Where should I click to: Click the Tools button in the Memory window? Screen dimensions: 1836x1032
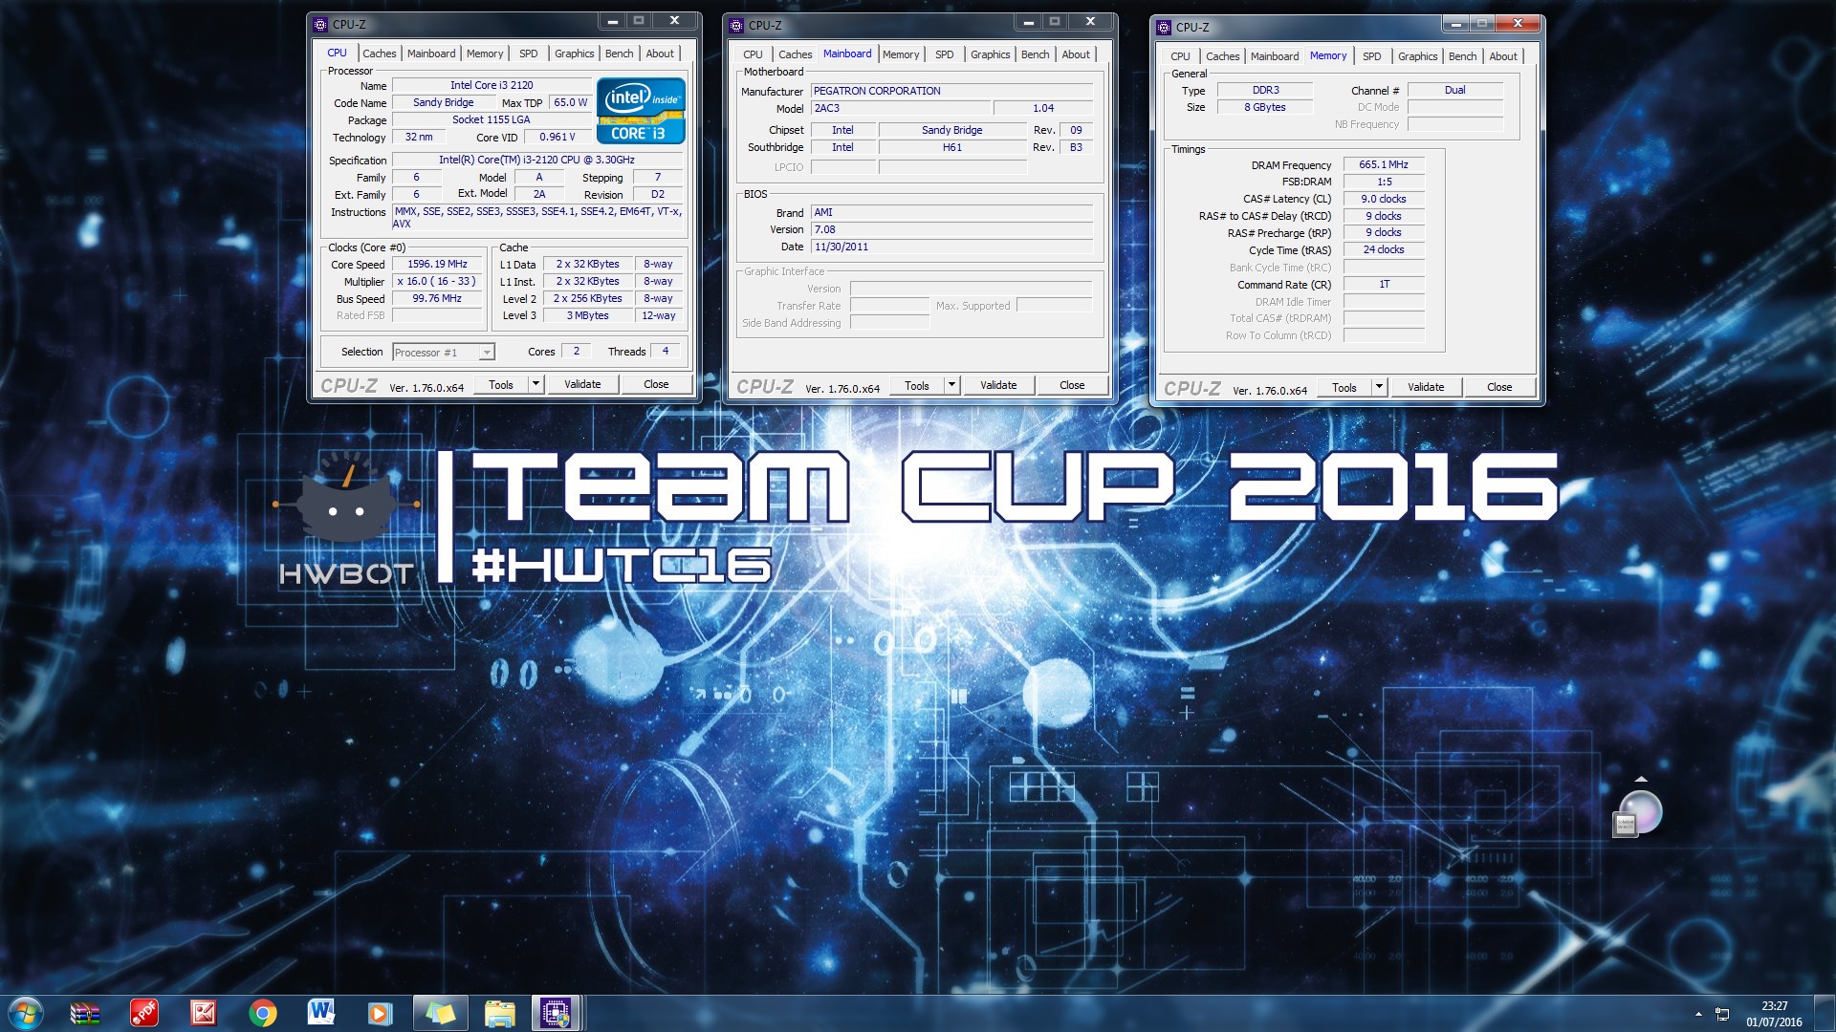pos(1344,387)
